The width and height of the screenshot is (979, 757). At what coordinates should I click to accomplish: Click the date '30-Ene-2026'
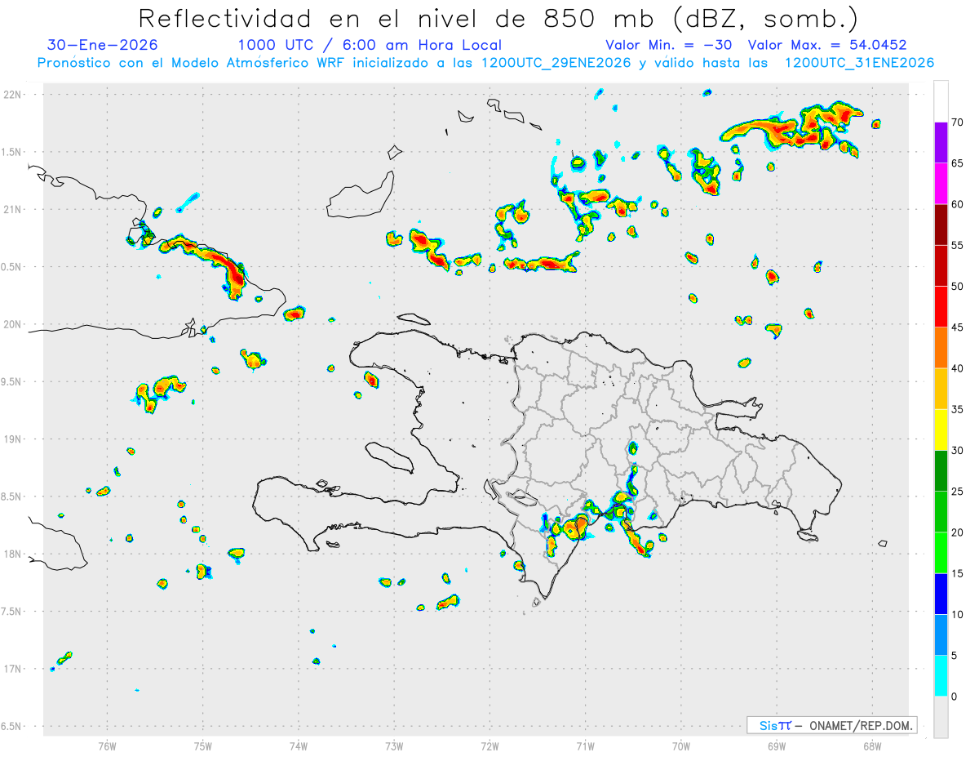point(103,45)
